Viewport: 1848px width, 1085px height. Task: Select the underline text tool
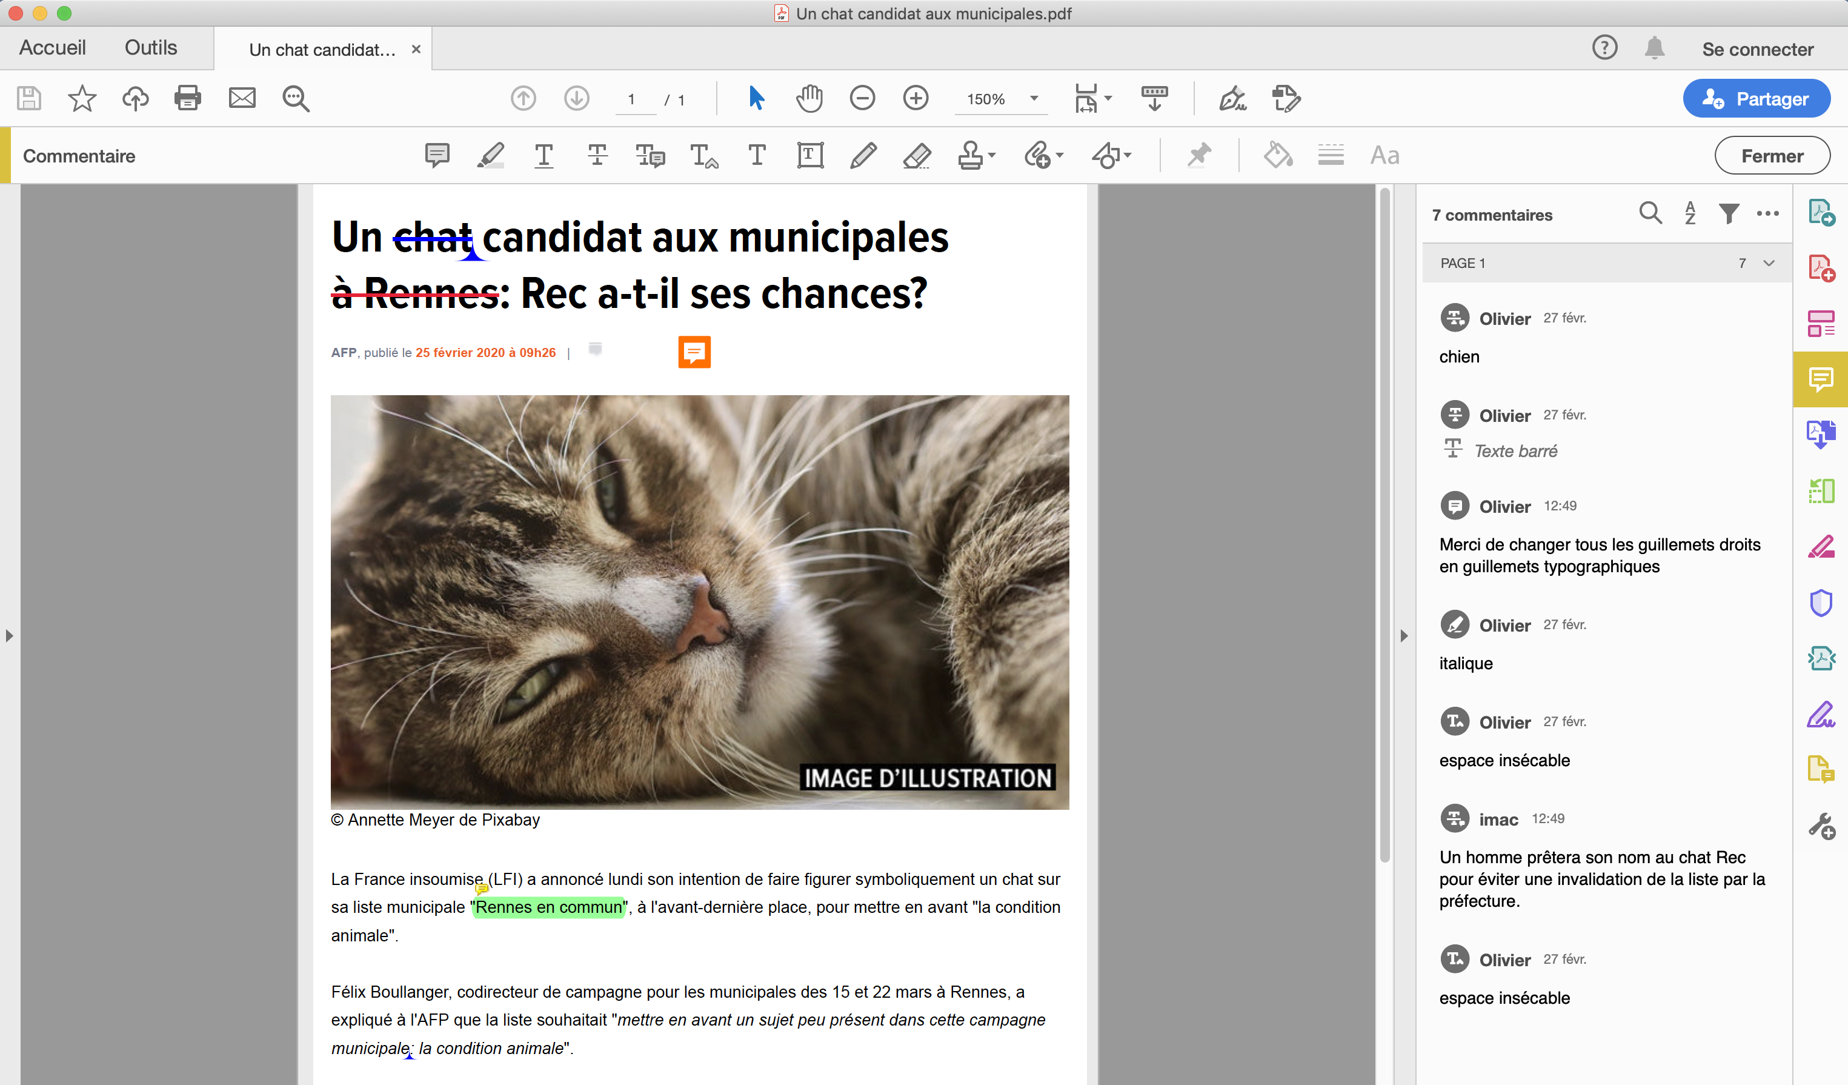click(544, 156)
